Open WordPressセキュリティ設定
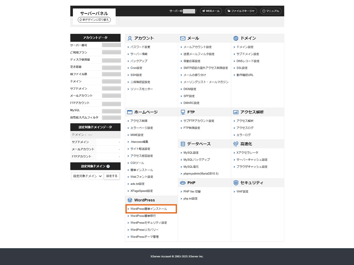 (149, 223)
